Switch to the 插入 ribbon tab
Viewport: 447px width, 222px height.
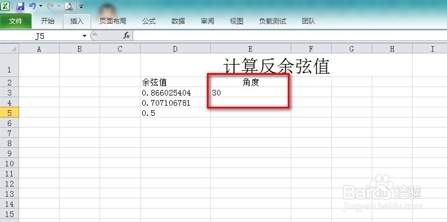(x=77, y=21)
